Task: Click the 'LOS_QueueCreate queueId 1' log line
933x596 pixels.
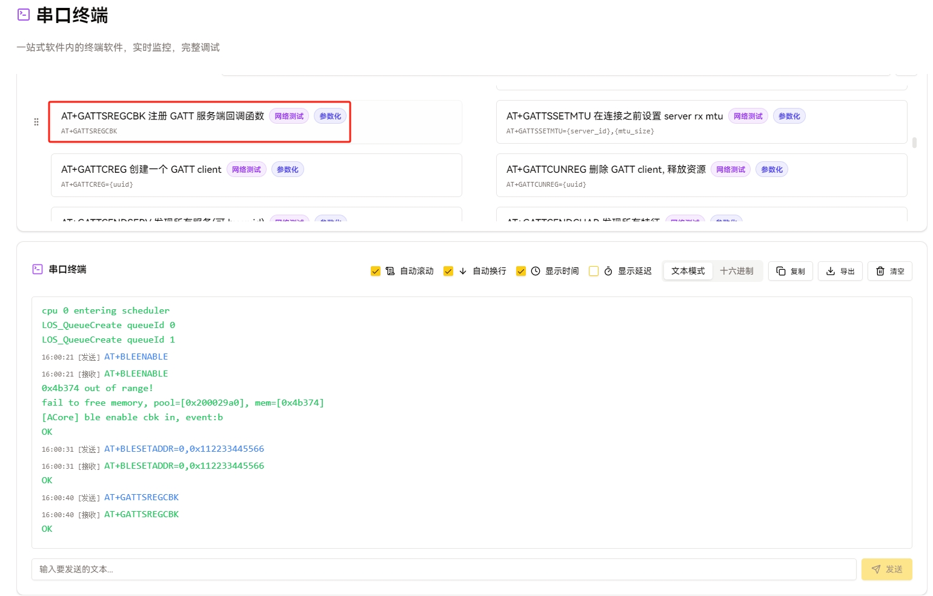Action: coord(108,340)
